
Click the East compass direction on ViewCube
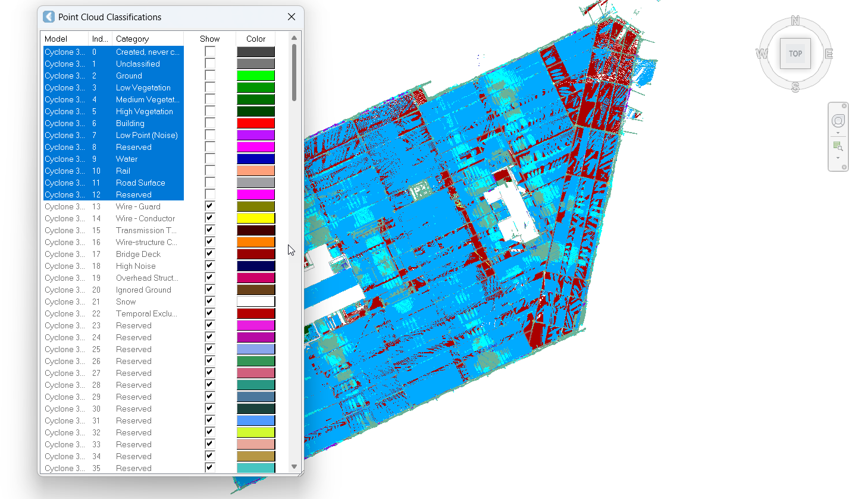tap(828, 54)
